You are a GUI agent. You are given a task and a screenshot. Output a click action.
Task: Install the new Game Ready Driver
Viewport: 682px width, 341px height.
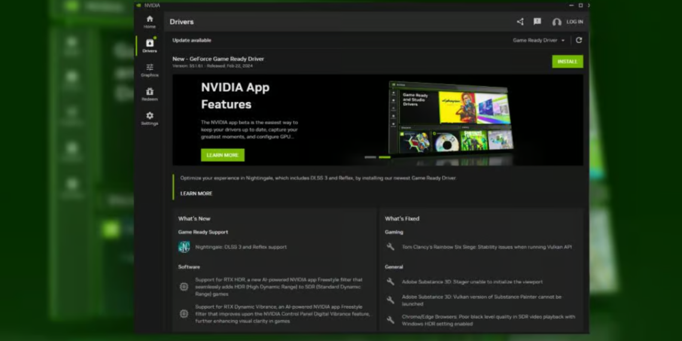tap(568, 62)
